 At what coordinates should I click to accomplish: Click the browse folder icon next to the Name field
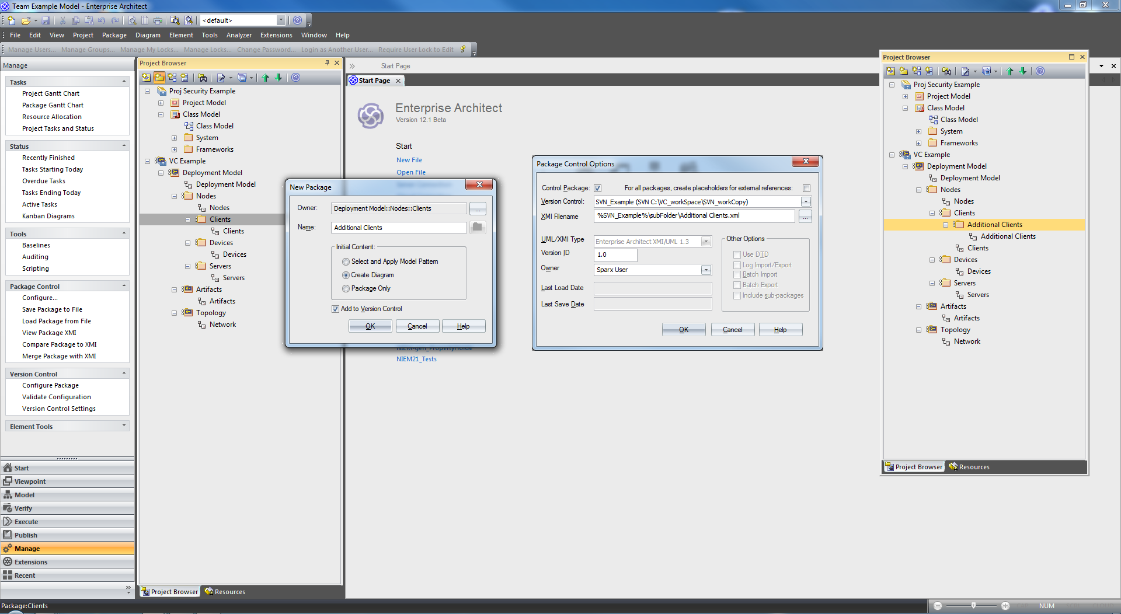(x=477, y=227)
